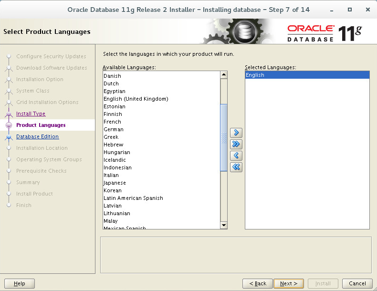Select Icelandic in Available Languages
This screenshot has height=291, width=377.
tap(161, 160)
